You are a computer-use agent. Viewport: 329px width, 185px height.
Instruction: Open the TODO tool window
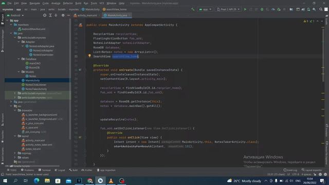(x=11, y=170)
